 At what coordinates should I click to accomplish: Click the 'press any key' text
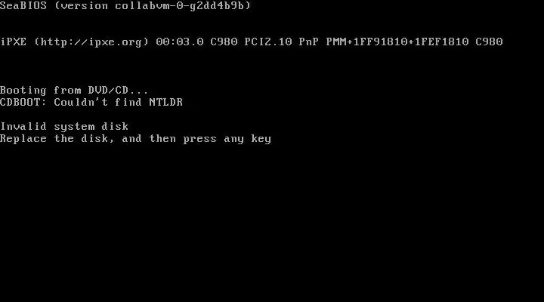tap(227, 139)
